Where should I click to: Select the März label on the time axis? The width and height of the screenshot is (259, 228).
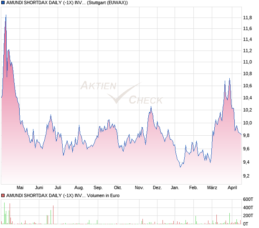coord(213,187)
